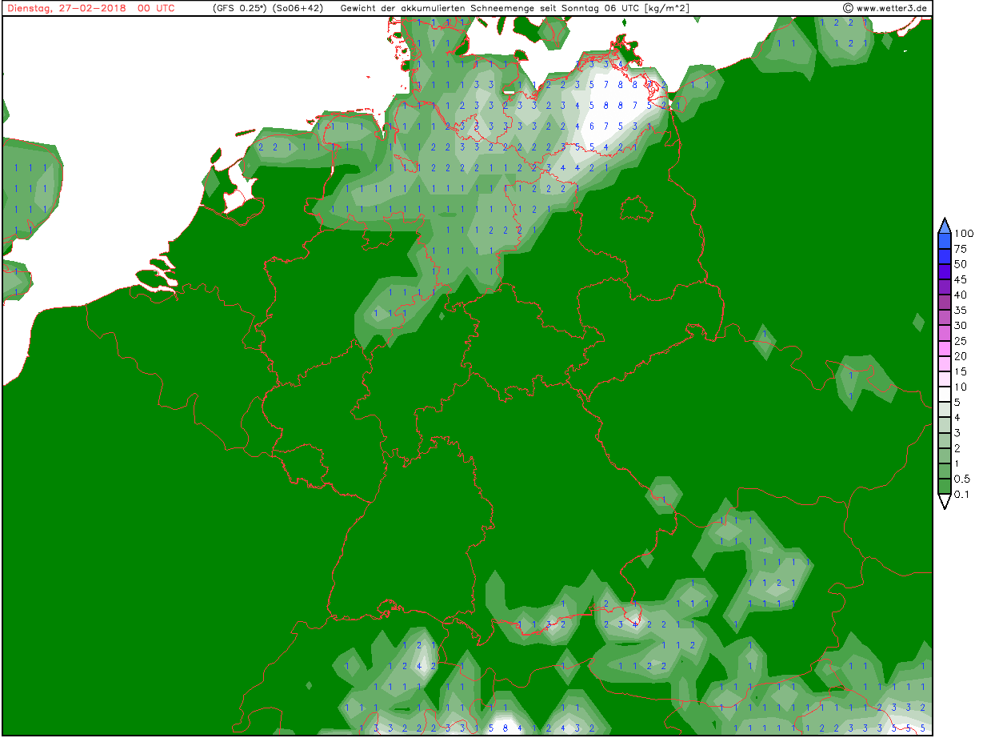Select legend color band between 75 and 100
The height and width of the screenshot is (738, 983).
[945, 241]
